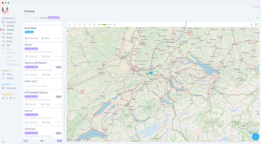Click the purple Company filter tag
Image resolution: width=261 pixels, height=144 pixels.
54,18
